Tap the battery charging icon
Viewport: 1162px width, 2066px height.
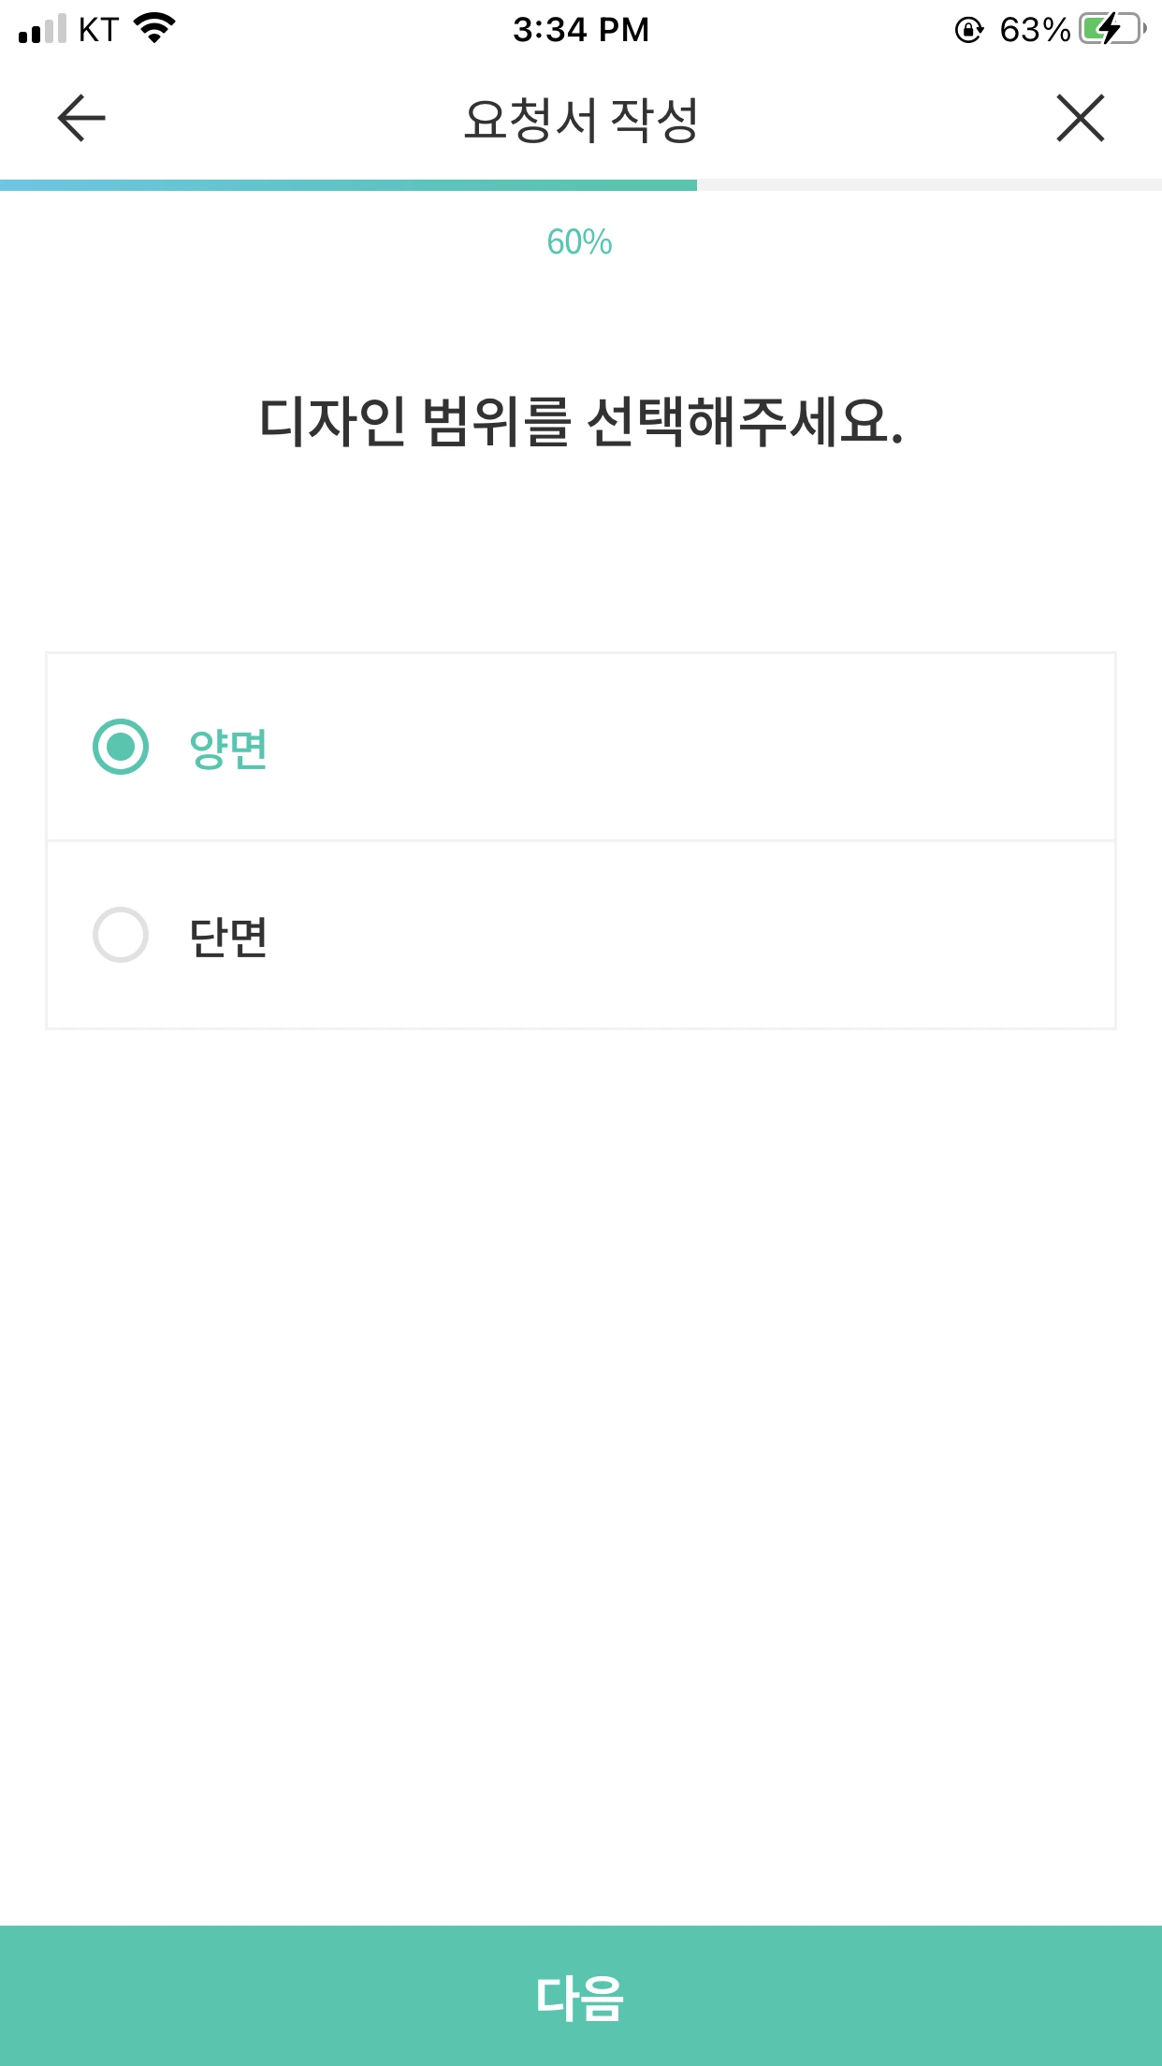1112,29
